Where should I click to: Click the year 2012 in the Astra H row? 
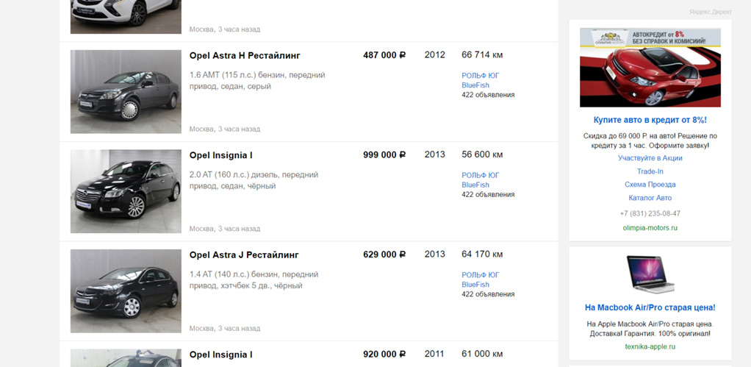click(434, 55)
